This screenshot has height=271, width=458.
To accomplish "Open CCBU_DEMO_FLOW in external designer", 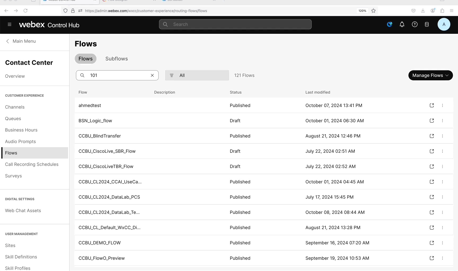I will [431, 243].
